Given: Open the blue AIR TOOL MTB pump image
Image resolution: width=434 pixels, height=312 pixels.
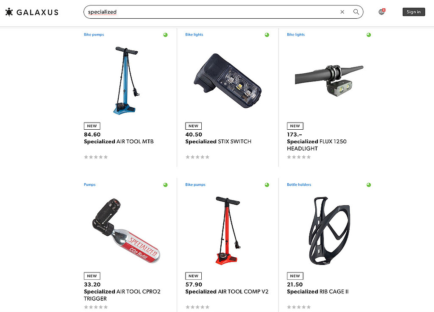Looking at the screenshot, I should click(x=126, y=81).
